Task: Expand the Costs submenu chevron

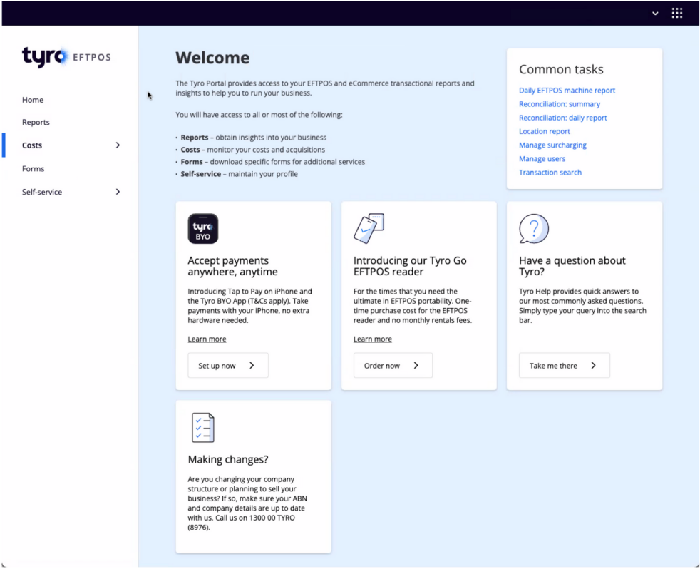Action: (x=118, y=145)
